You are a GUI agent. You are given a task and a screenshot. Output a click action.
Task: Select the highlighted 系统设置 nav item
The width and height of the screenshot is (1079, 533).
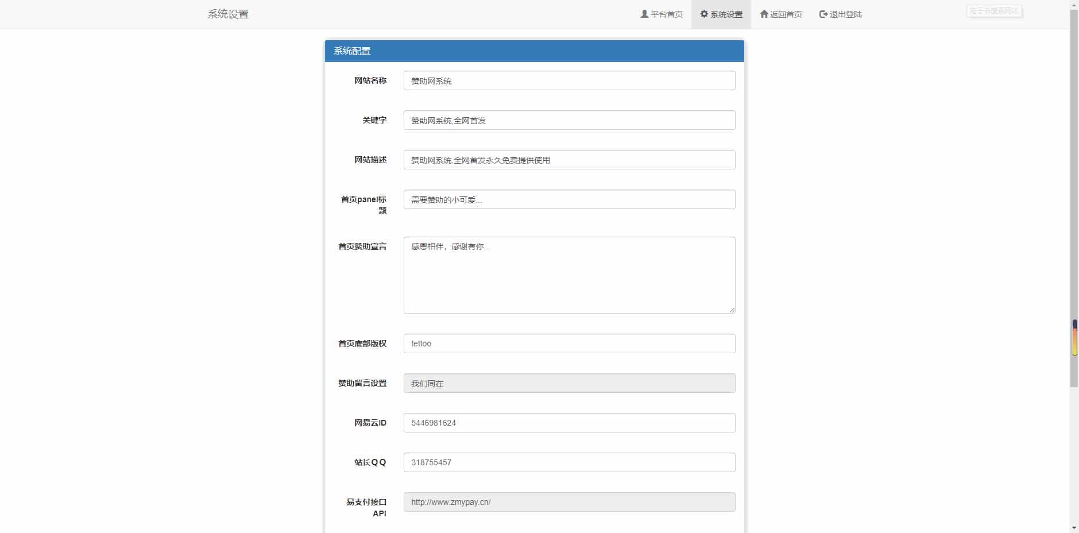[x=725, y=14]
